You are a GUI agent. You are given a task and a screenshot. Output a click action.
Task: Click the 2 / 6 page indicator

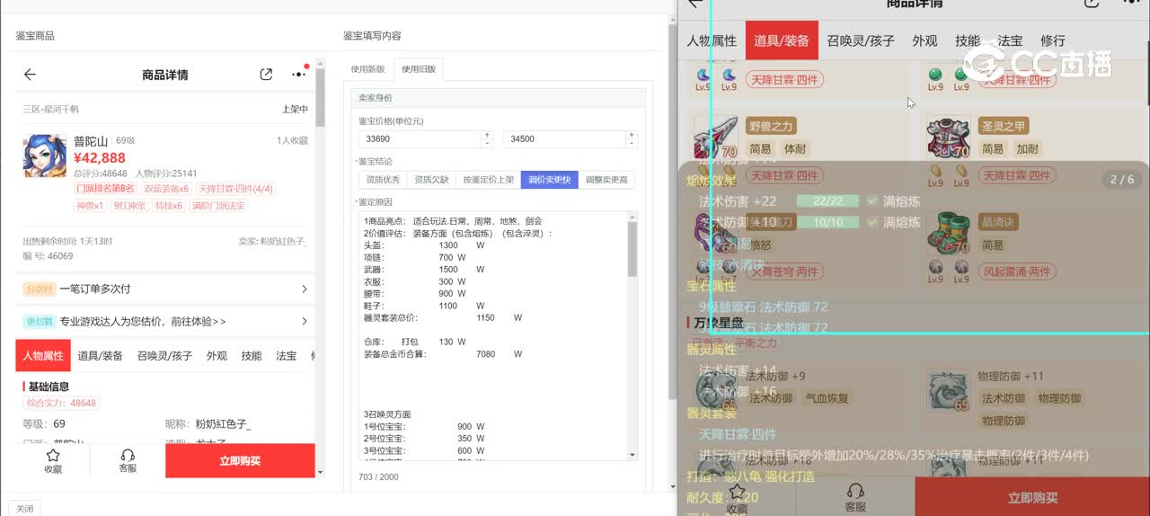(x=1122, y=180)
